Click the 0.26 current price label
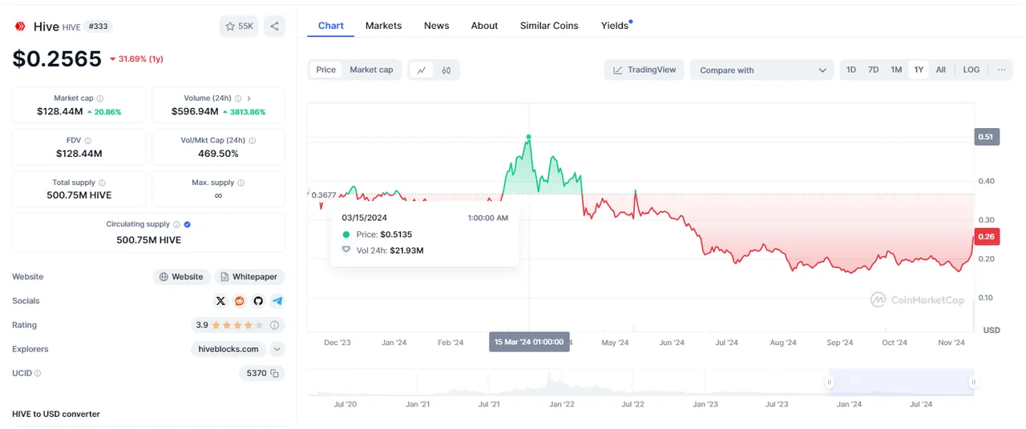The width and height of the screenshot is (1026, 429). coord(986,236)
